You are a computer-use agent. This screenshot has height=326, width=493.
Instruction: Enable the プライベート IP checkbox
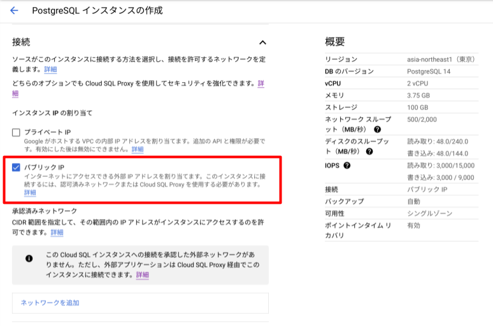coord(16,132)
